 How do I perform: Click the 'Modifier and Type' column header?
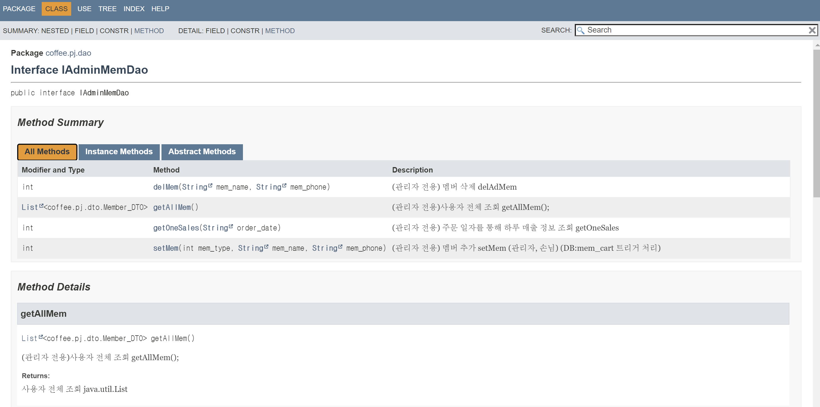coord(53,170)
